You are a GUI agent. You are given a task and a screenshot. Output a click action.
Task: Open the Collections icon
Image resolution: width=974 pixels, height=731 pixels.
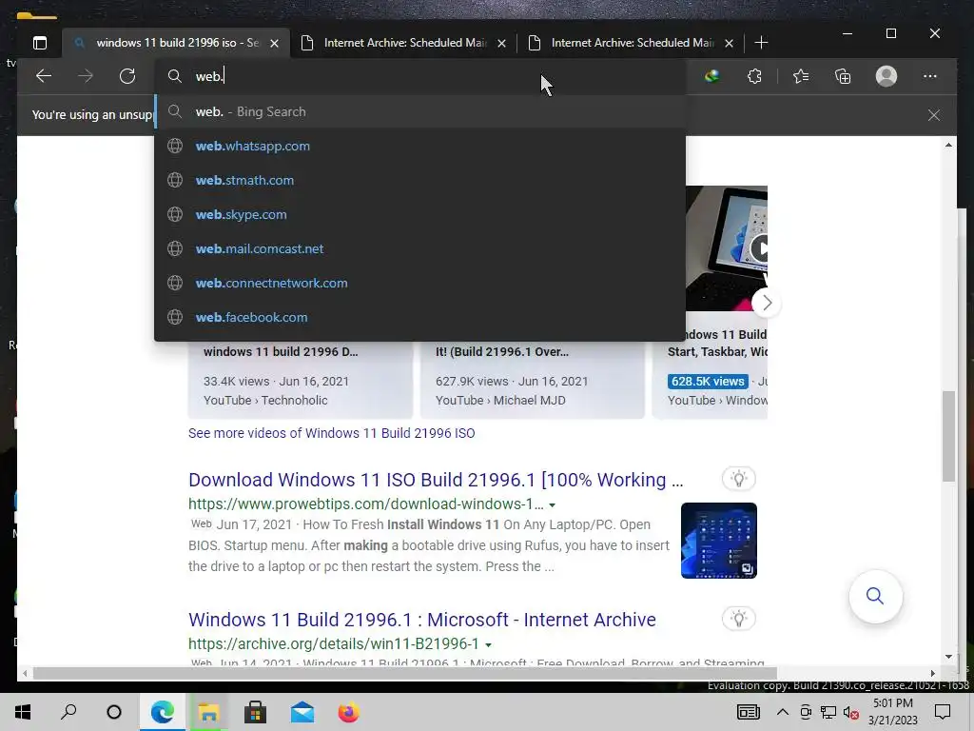pos(843,76)
